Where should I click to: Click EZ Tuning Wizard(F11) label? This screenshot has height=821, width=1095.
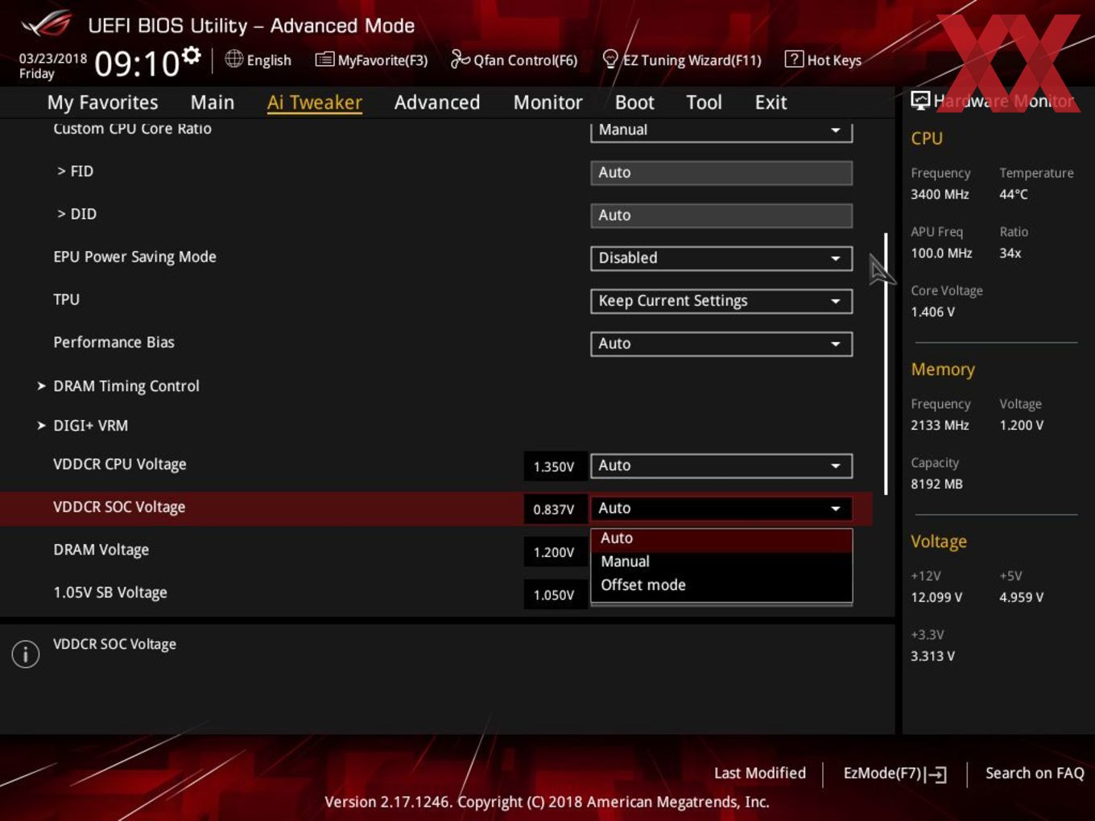tap(692, 60)
